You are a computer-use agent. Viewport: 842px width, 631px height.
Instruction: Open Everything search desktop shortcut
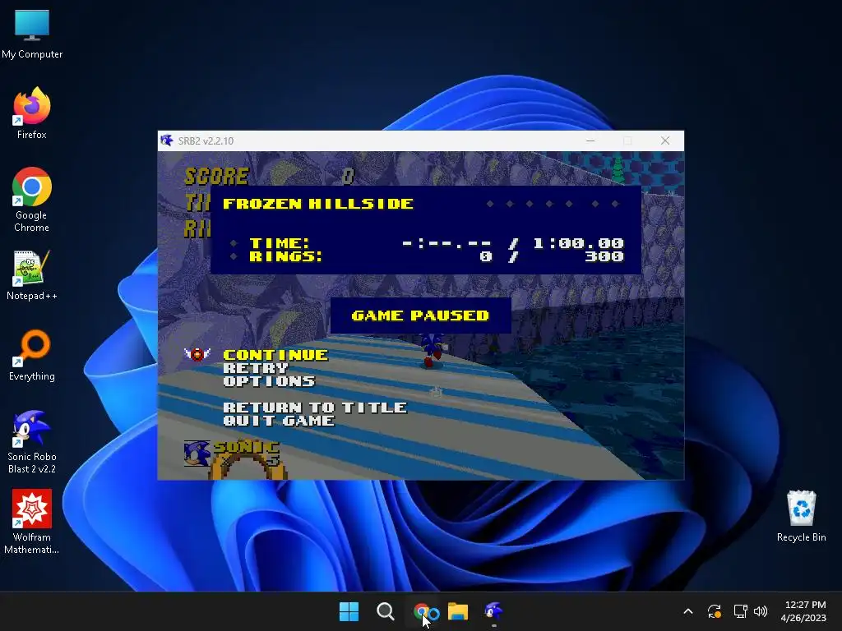pos(32,355)
